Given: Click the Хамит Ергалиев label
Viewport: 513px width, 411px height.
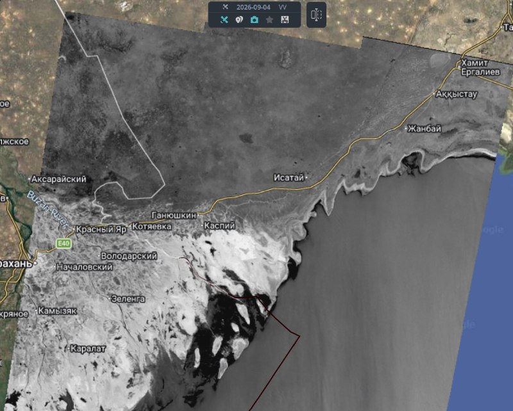Looking at the screenshot, I should 480,67.
